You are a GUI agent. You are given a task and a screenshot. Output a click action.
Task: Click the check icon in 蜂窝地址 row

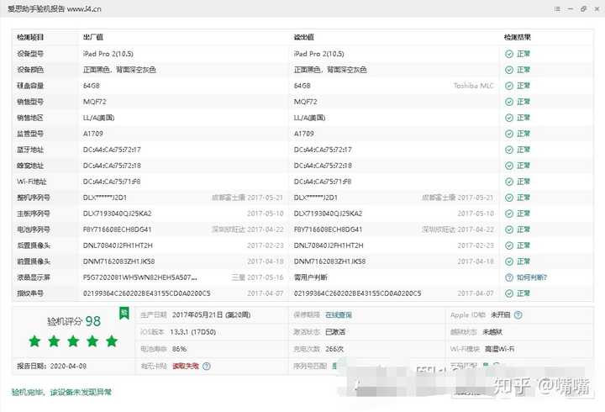[x=509, y=166]
